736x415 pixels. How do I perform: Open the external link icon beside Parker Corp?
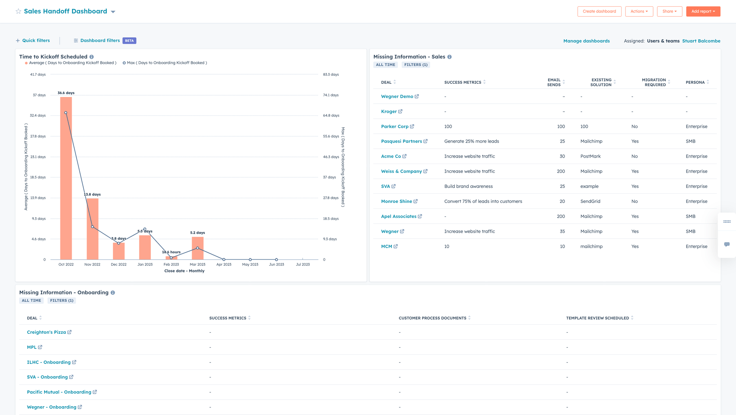coord(412,126)
